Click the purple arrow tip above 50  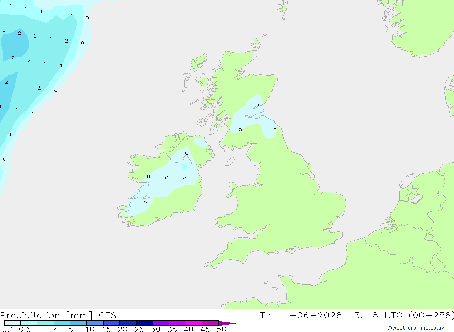(x=227, y=323)
